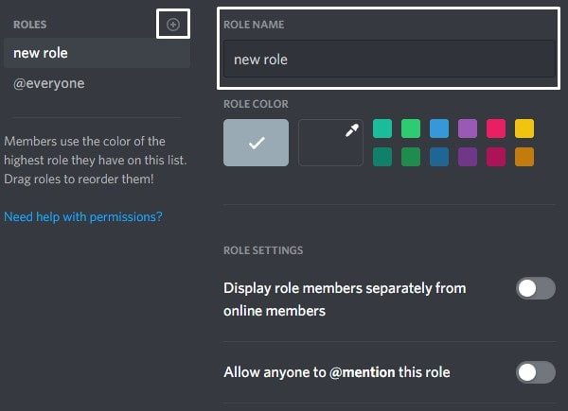The height and width of the screenshot is (411, 568).
Task: Choose the light purple color swatch
Action: 468,128
